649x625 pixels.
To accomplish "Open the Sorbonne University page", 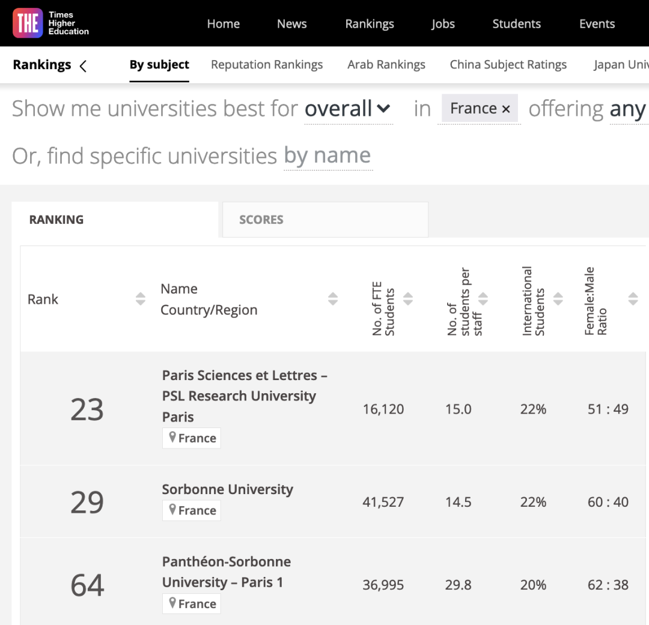I will 228,489.
